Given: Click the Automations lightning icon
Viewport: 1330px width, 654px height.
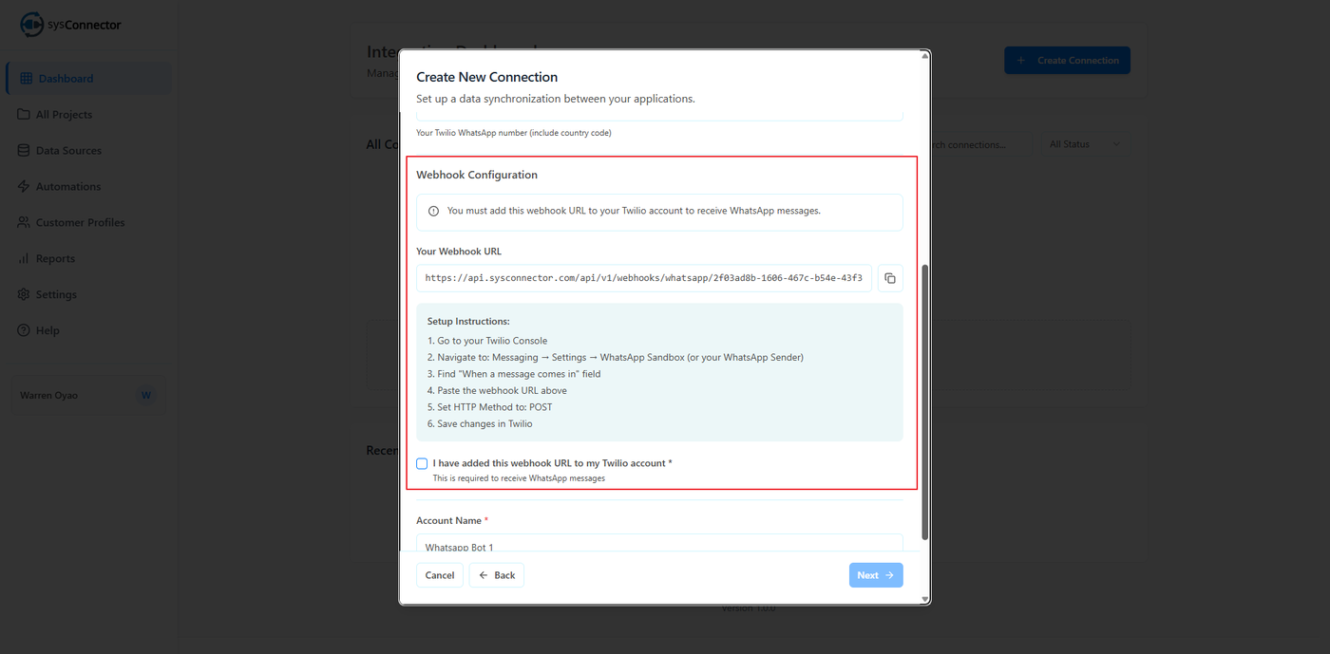Looking at the screenshot, I should pos(24,187).
